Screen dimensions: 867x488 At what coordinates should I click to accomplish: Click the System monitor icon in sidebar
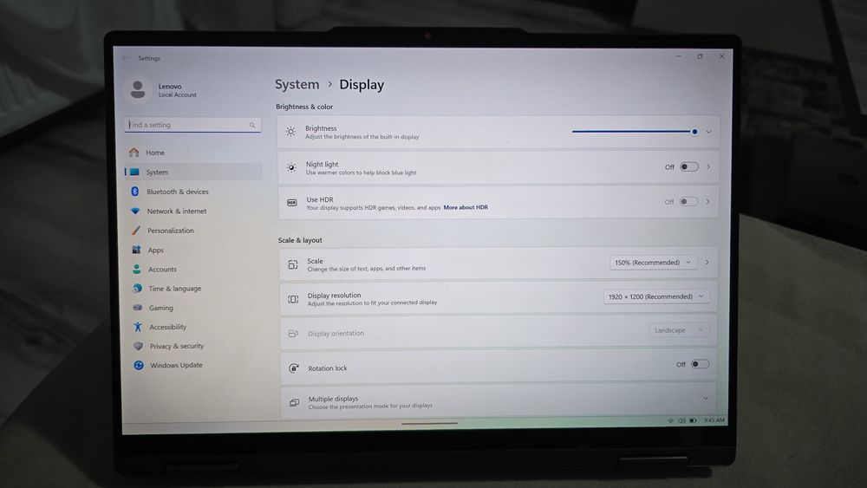tap(134, 172)
